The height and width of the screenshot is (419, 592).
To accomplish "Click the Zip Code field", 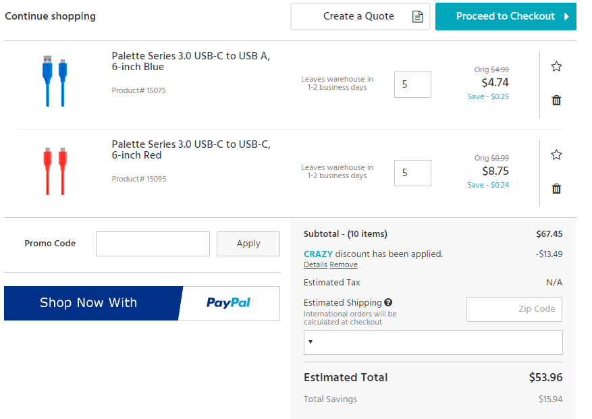I will coord(514,309).
